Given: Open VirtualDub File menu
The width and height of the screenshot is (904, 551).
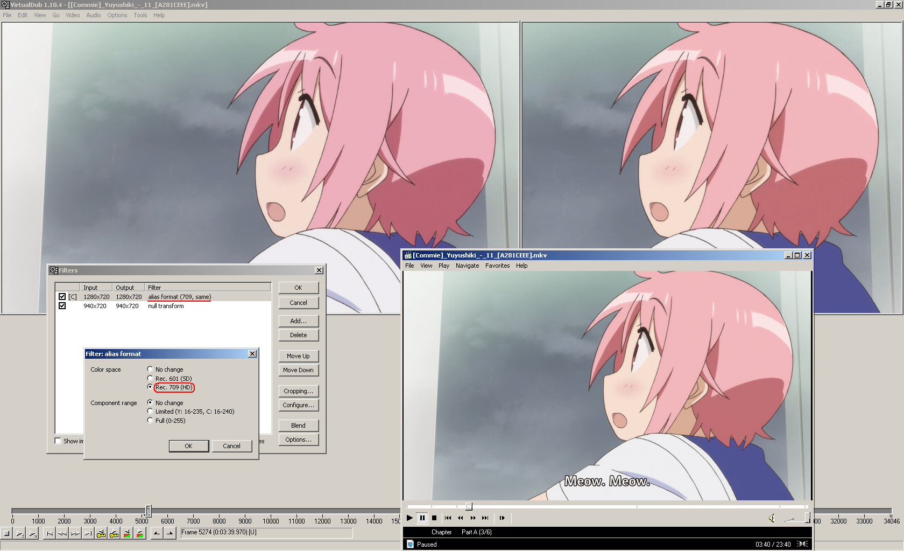Looking at the screenshot, I should (7, 15).
